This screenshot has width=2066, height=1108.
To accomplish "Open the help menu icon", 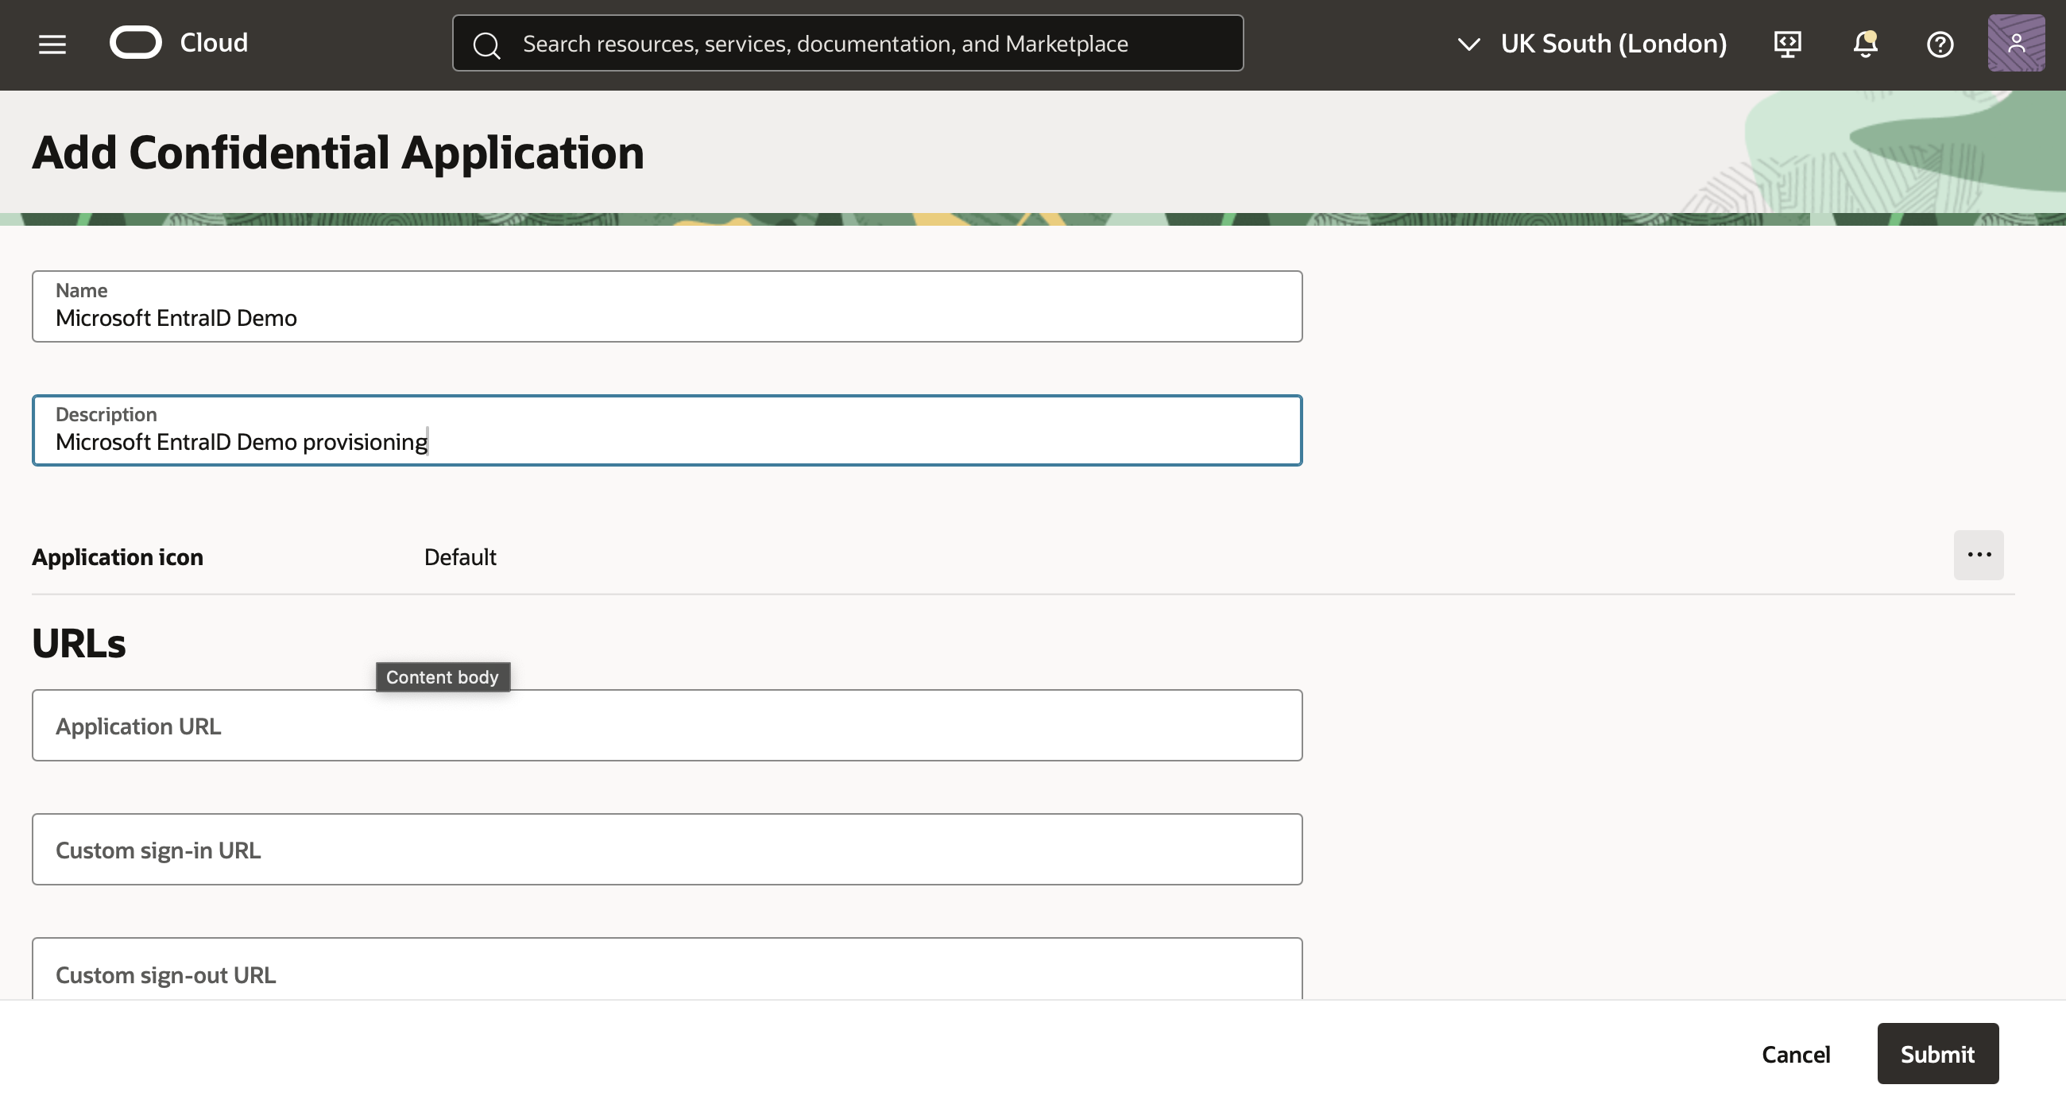I will point(1940,44).
